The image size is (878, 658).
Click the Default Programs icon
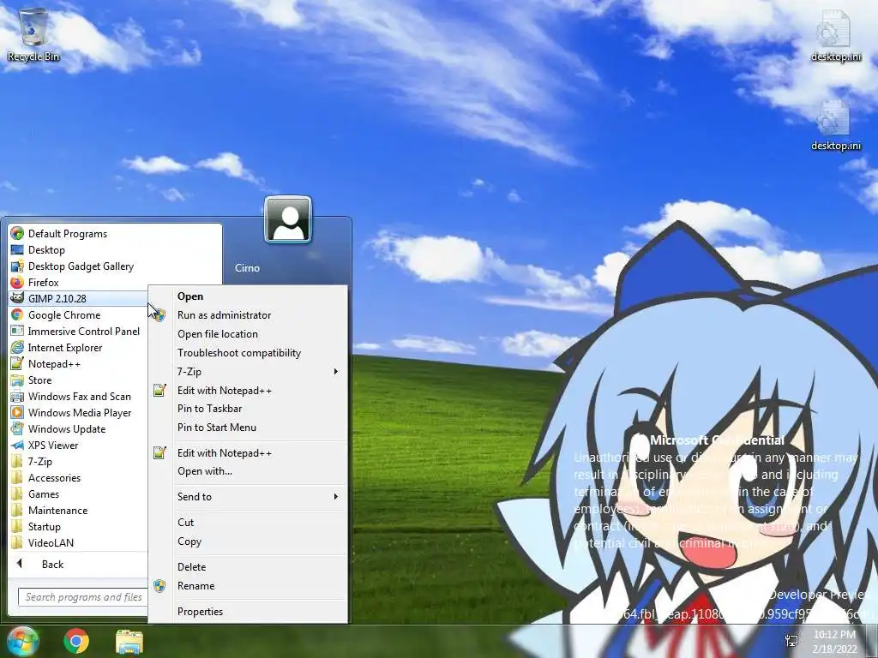click(17, 233)
